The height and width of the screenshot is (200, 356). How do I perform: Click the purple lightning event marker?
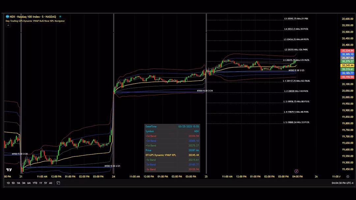[x=296, y=171]
